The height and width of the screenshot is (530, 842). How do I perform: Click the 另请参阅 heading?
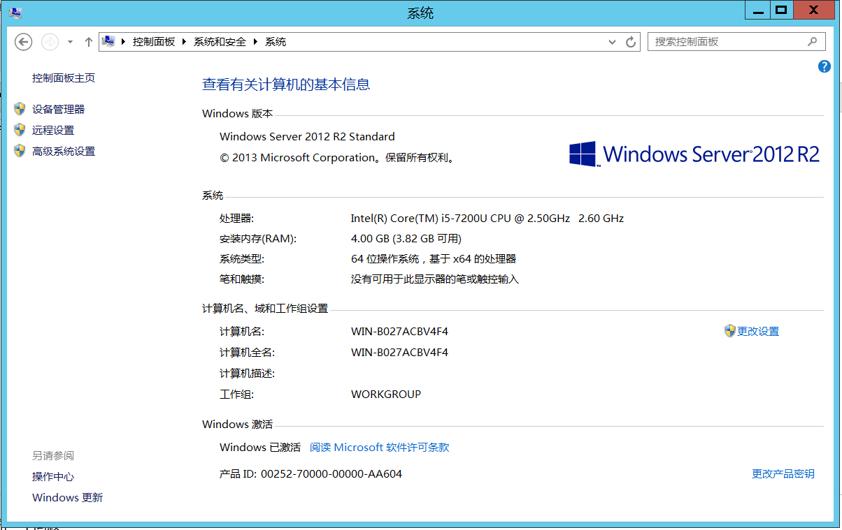click(x=53, y=456)
